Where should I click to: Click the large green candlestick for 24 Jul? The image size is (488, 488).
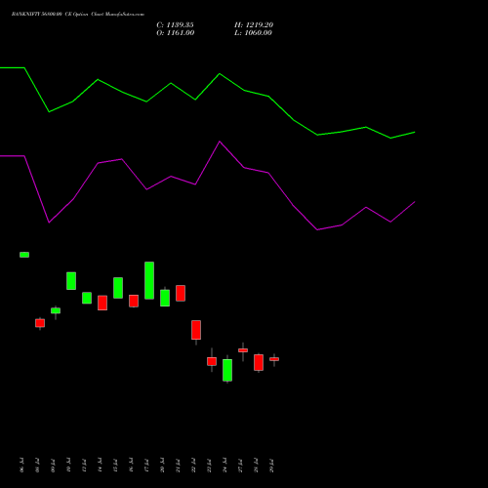(227, 370)
